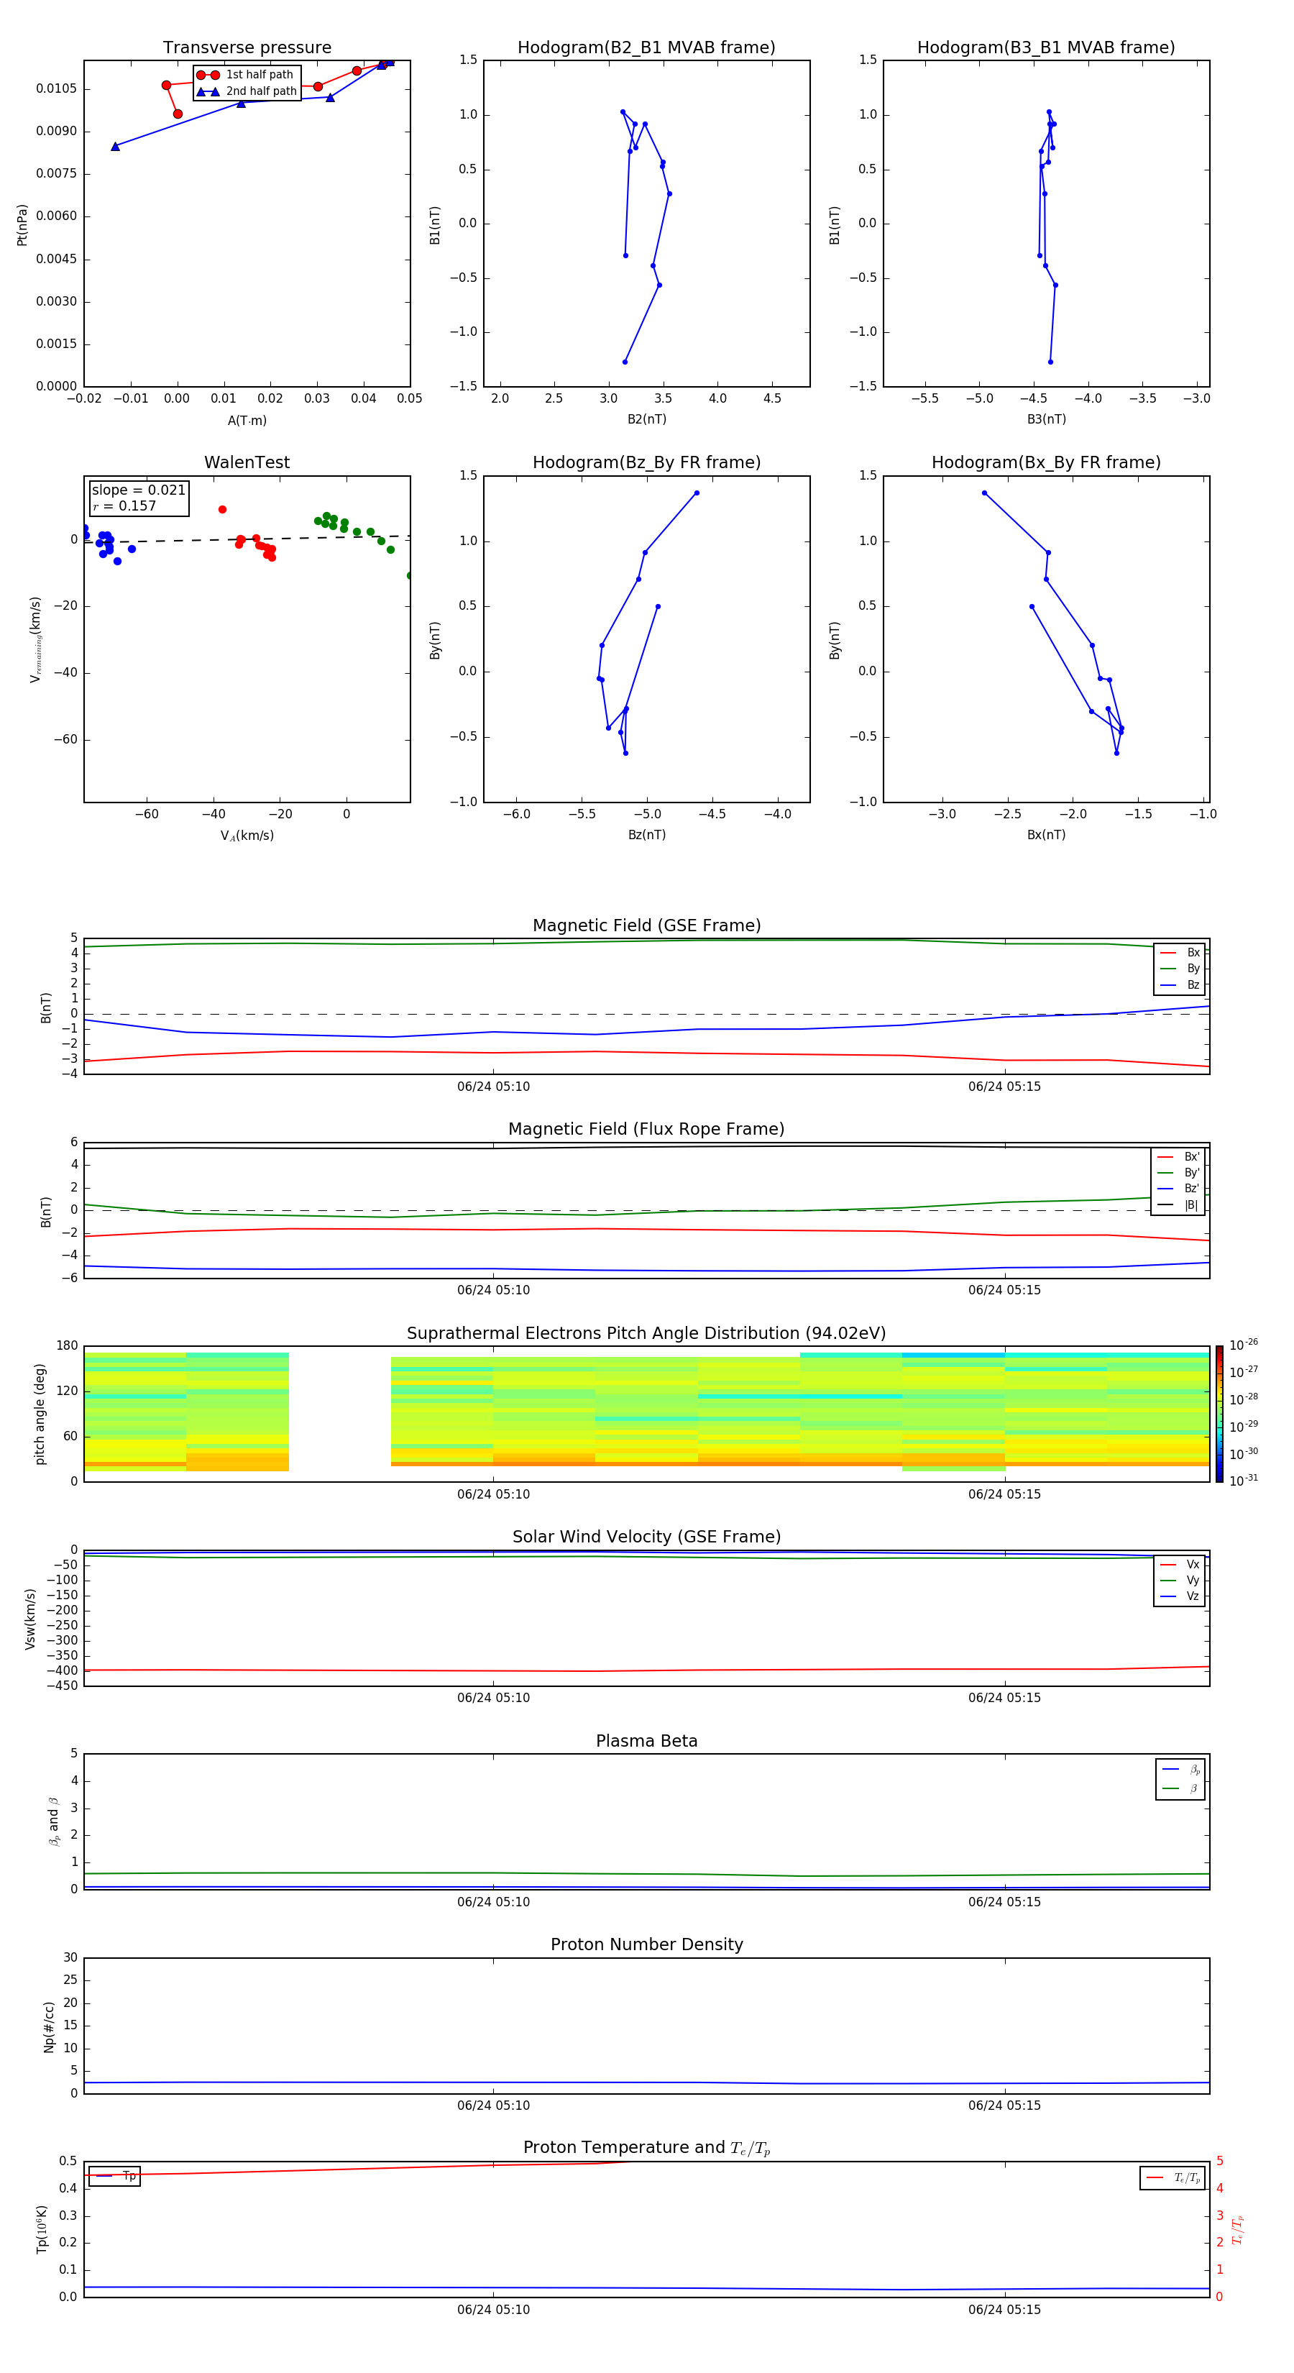Click the 'Hodogram(B2_B1 MVAB frame)' title
The width and height of the screenshot is (1294, 2373).
coord(646,48)
